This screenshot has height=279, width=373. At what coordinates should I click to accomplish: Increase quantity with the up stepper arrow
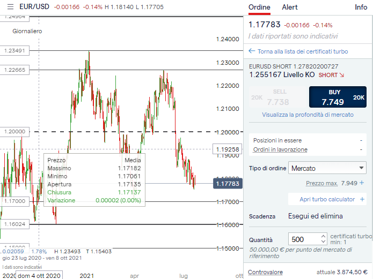coord(323,236)
